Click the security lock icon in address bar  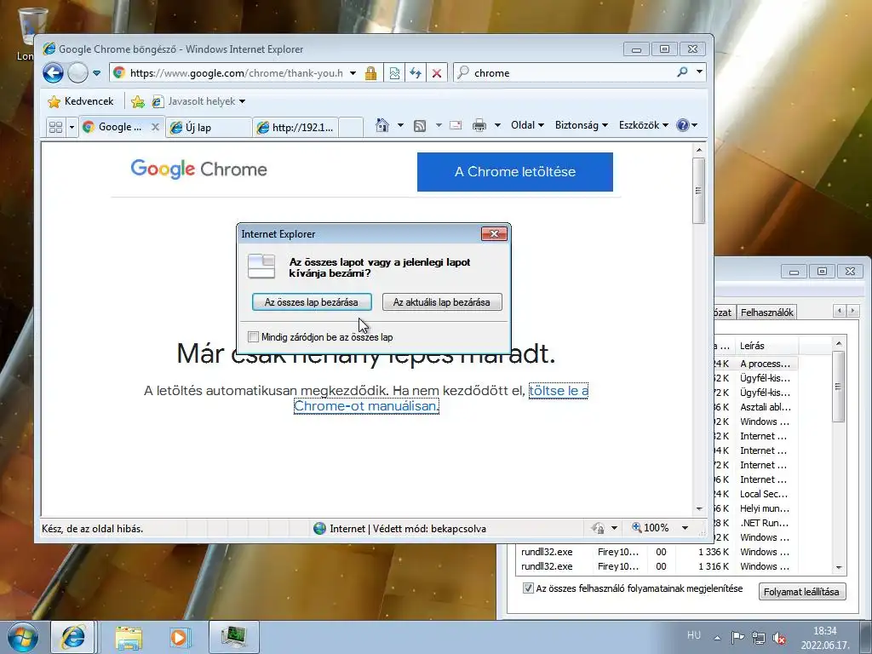tap(370, 73)
